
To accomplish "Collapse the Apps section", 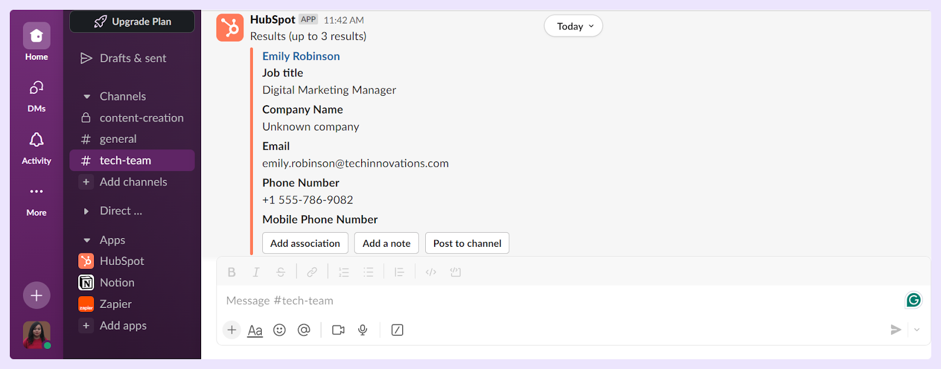I will 87,240.
